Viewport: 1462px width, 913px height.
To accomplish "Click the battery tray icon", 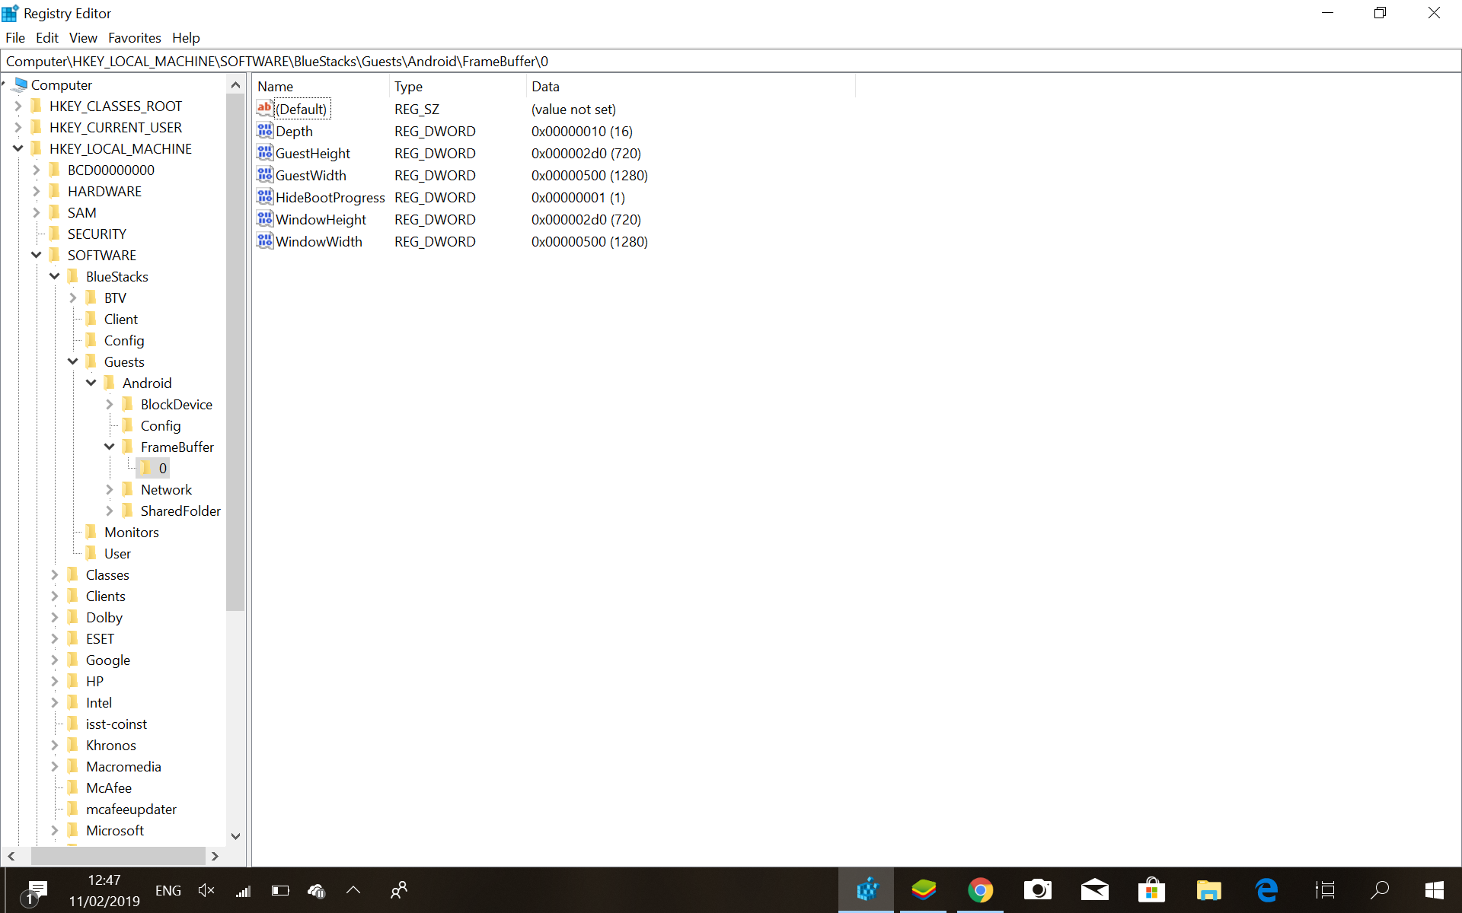I will pyautogui.click(x=280, y=890).
